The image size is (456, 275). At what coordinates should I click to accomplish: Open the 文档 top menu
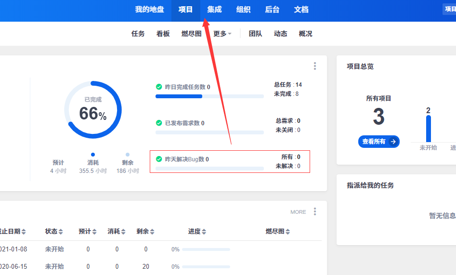coord(301,10)
